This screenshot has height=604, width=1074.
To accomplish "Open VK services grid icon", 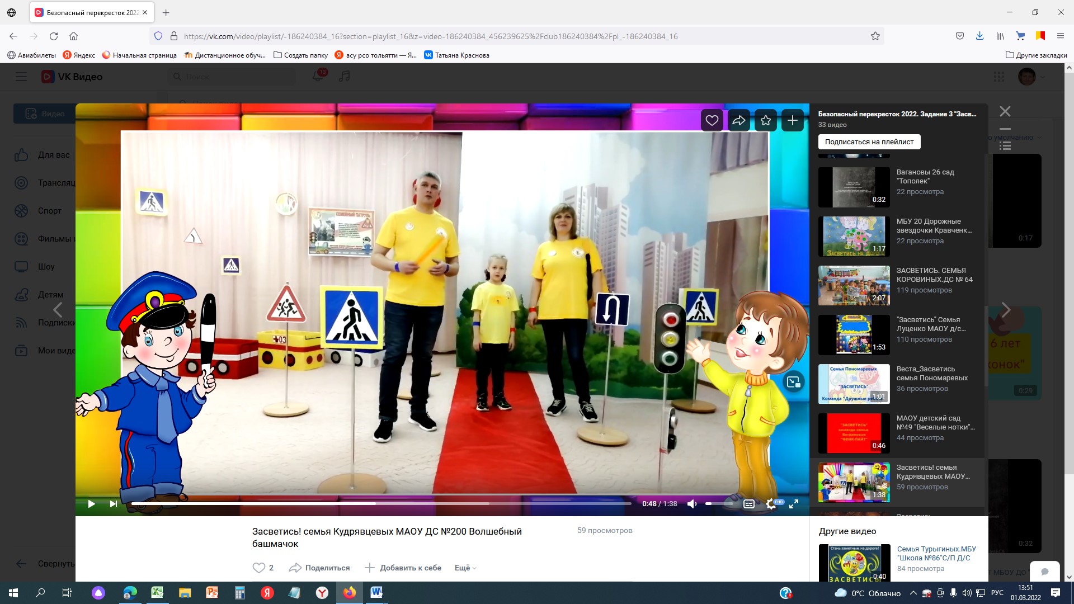I will (999, 77).
